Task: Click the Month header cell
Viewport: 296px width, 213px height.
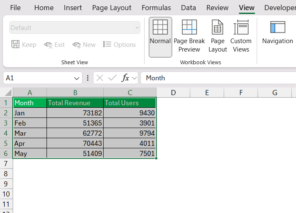Action: tap(30, 103)
